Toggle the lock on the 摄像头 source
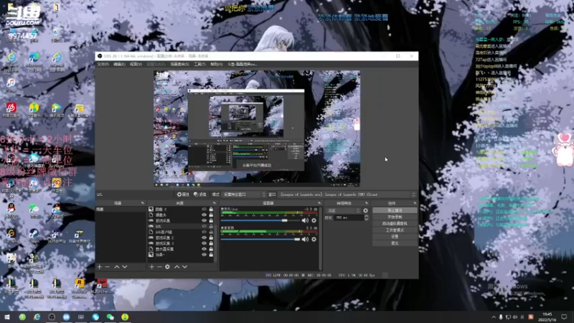The image size is (574, 323). [211, 215]
